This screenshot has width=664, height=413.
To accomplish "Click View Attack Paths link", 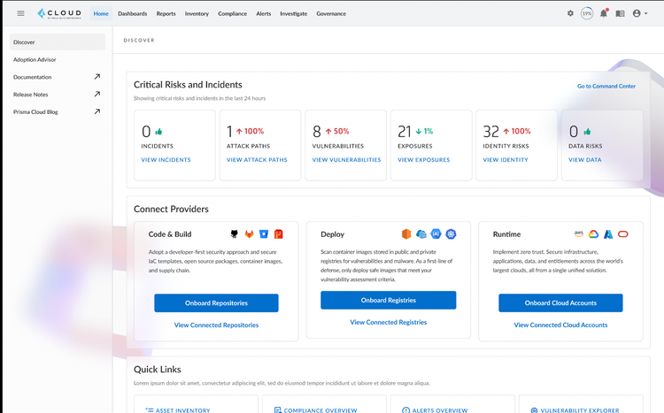I will [x=257, y=159].
